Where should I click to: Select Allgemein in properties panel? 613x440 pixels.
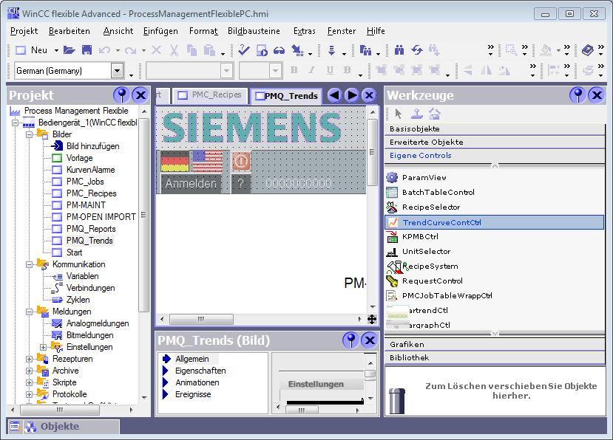192,359
